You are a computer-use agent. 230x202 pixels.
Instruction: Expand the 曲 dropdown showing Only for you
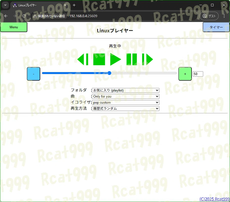pos(126,97)
